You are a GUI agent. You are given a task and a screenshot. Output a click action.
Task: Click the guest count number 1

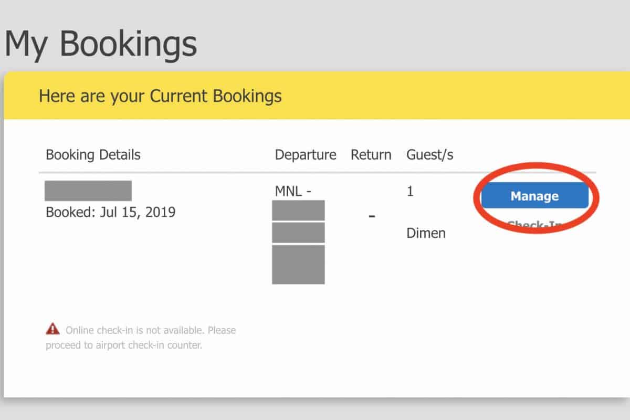[410, 192]
